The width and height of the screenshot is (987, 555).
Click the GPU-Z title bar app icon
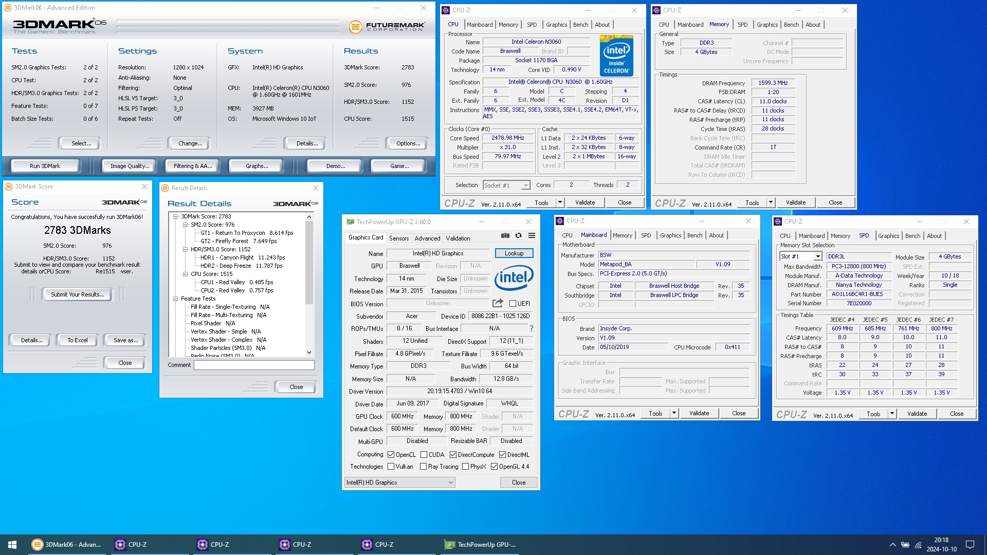[x=351, y=222]
